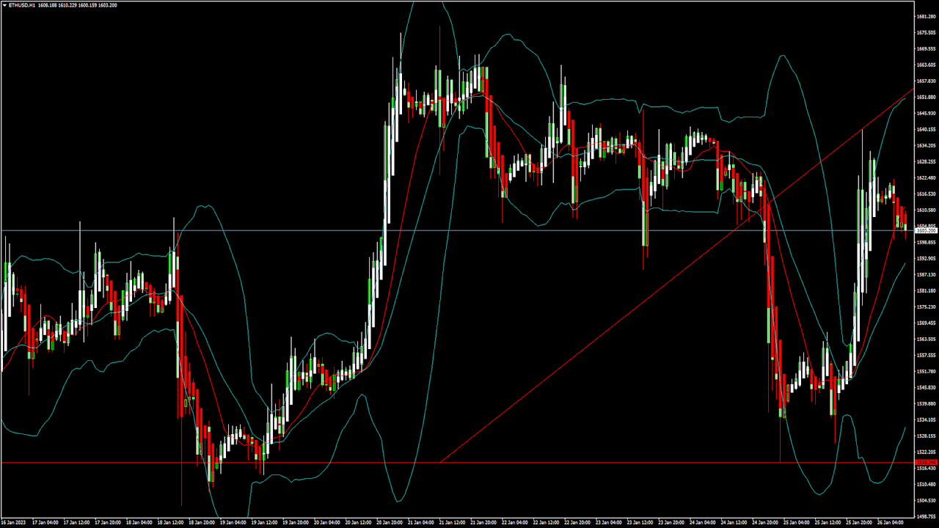Click the OHLC values next to ETHUSD,H1
The height and width of the screenshot is (528, 939).
coord(73,4)
